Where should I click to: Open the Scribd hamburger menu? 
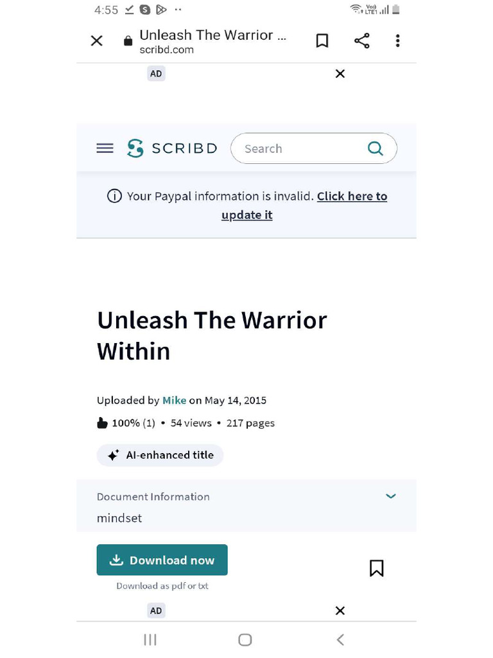(105, 148)
